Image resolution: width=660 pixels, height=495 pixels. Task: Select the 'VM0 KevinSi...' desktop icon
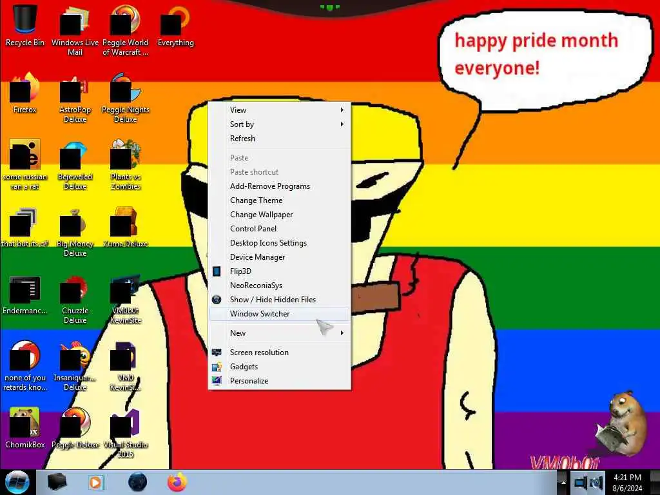126,366
